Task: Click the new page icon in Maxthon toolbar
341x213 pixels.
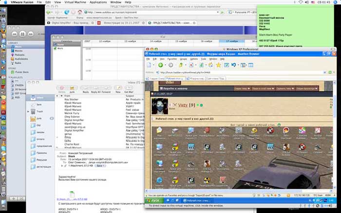Action: (149, 65)
